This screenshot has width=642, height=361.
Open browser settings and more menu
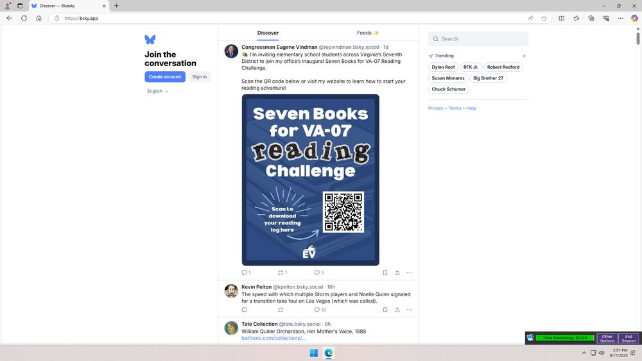tap(620, 18)
